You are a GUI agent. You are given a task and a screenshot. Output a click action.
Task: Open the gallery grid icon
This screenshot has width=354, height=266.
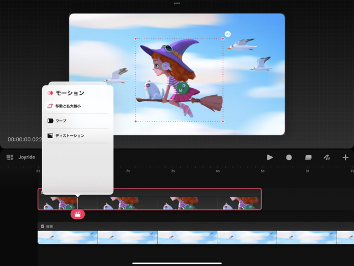point(10,157)
